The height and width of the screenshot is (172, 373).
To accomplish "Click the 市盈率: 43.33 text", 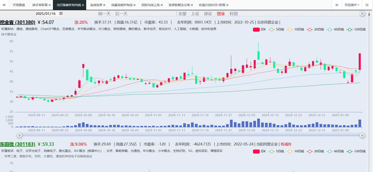I will point(156,22).
